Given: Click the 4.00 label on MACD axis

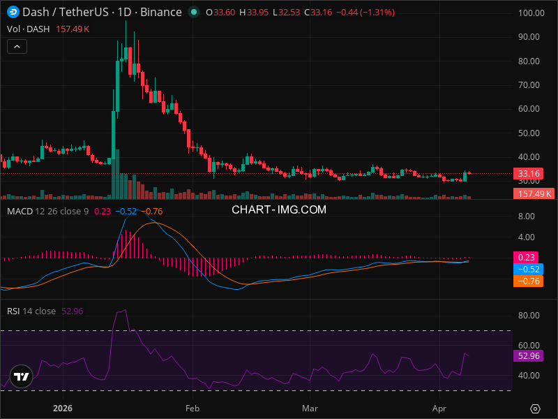Looking at the screenshot, I should [527, 237].
